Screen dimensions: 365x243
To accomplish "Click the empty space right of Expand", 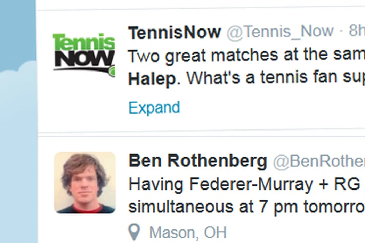I will pyautogui.click(x=271, y=108).
